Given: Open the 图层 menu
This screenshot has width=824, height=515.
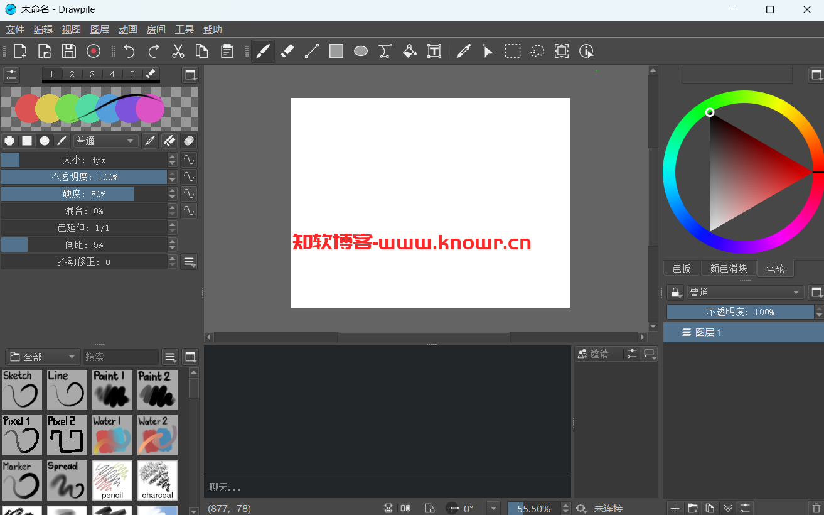Looking at the screenshot, I should (x=100, y=30).
